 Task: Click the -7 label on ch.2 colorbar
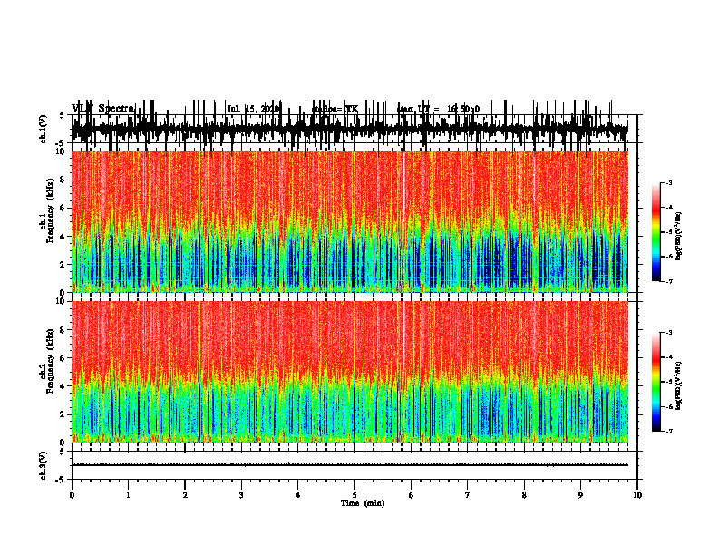click(668, 431)
